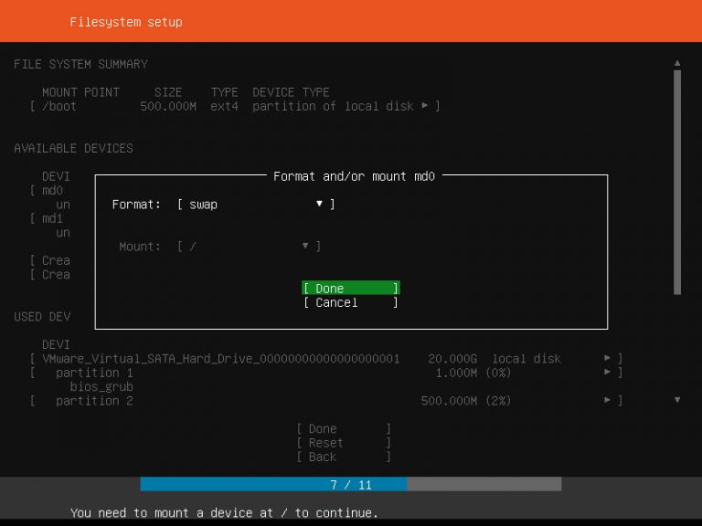Cancel the format and mount dialog
The height and width of the screenshot is (526, 702).
[351, 302]
